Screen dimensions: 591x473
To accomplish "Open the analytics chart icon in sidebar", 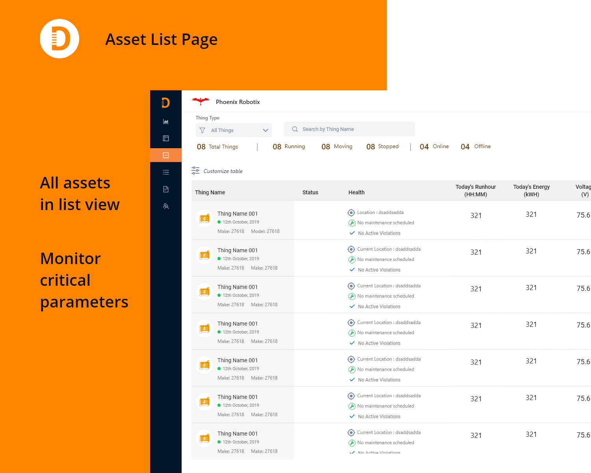I will pyautogui.click(x=165, y=121).
